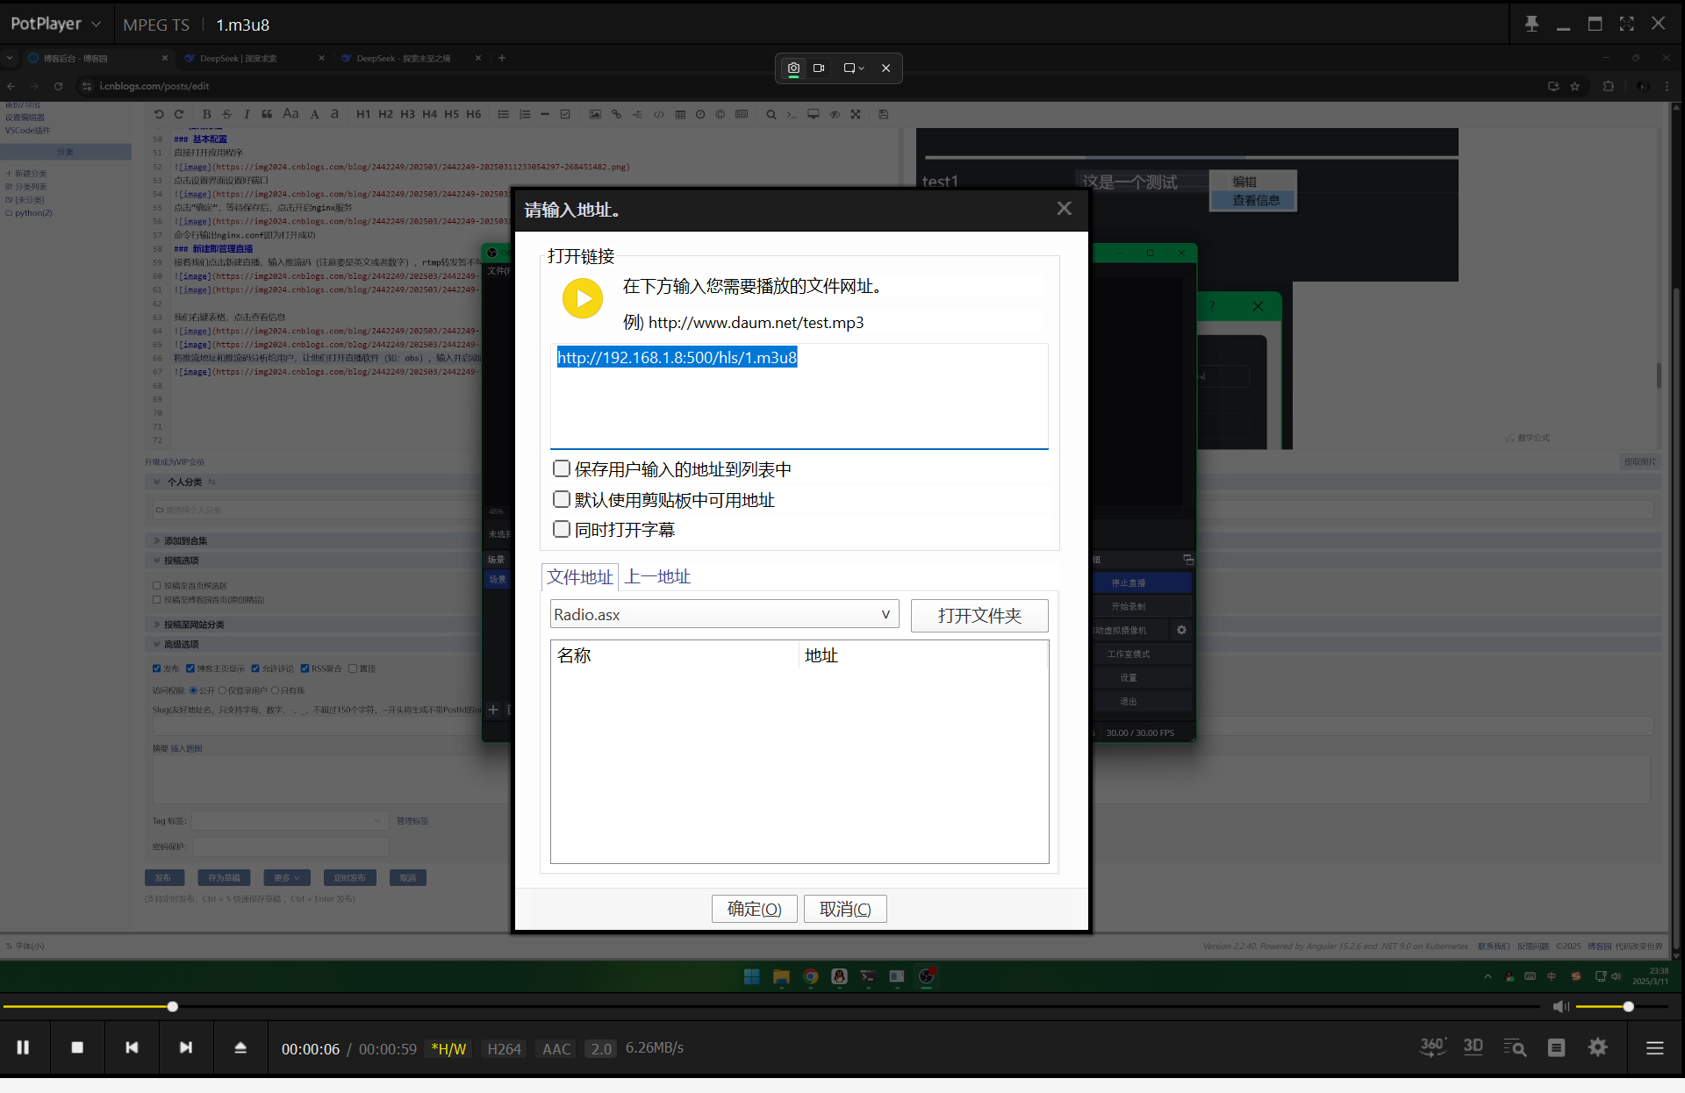The width and height of the screenshot is (1685, 1093).
Task: Enter PotPlayer fullscreen mode
Action: point(1626,24)
